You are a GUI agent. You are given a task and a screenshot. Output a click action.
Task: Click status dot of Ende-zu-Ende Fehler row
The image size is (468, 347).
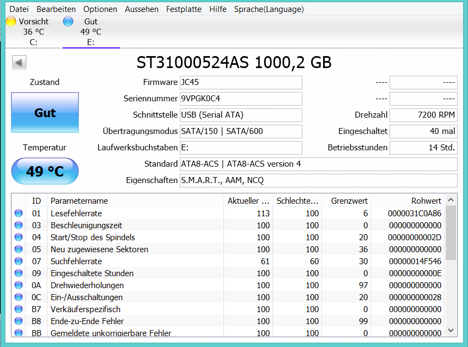coord(19,321)
